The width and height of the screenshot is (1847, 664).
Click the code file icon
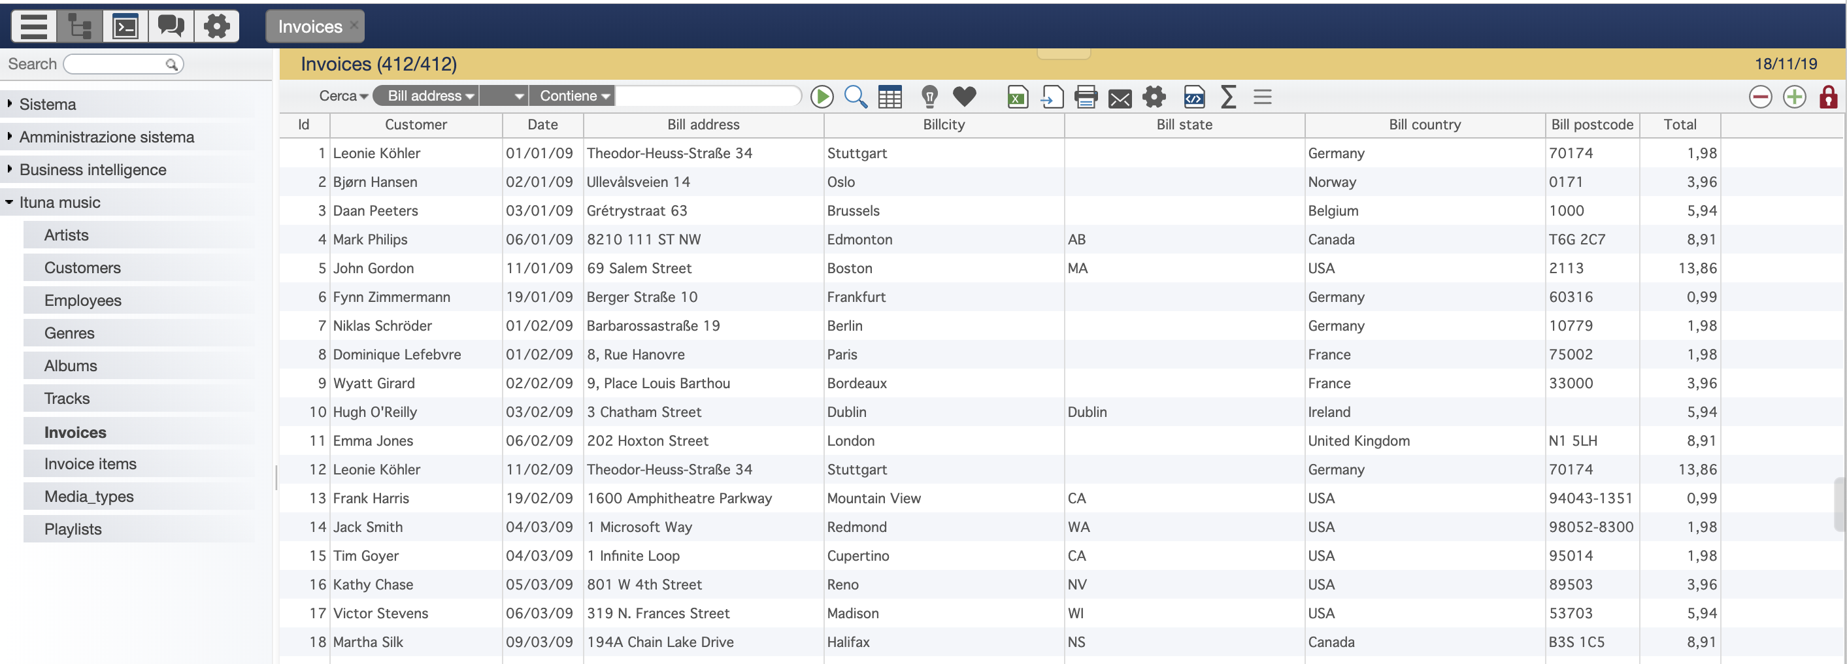[1195, 97]
